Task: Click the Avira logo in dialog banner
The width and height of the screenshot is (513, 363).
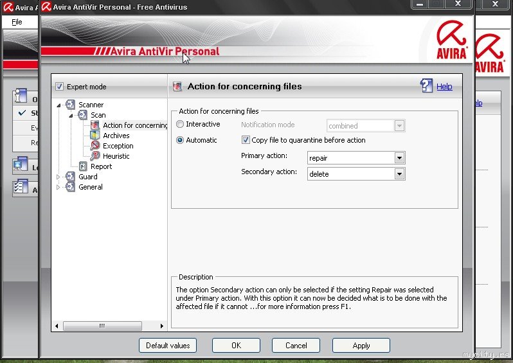Action: coord(451,40)
